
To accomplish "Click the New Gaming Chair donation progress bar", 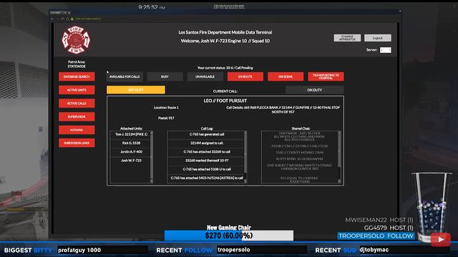I will coord(229,236).
